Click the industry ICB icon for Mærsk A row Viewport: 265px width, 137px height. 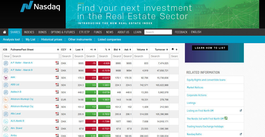pos(6,63)
